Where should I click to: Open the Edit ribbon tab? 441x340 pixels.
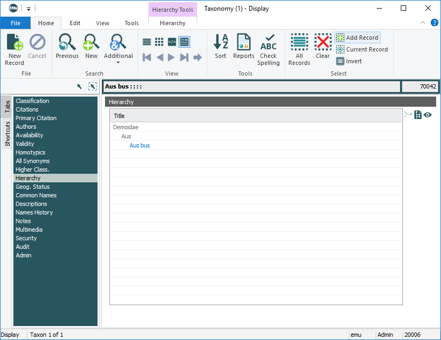[75, 23]
